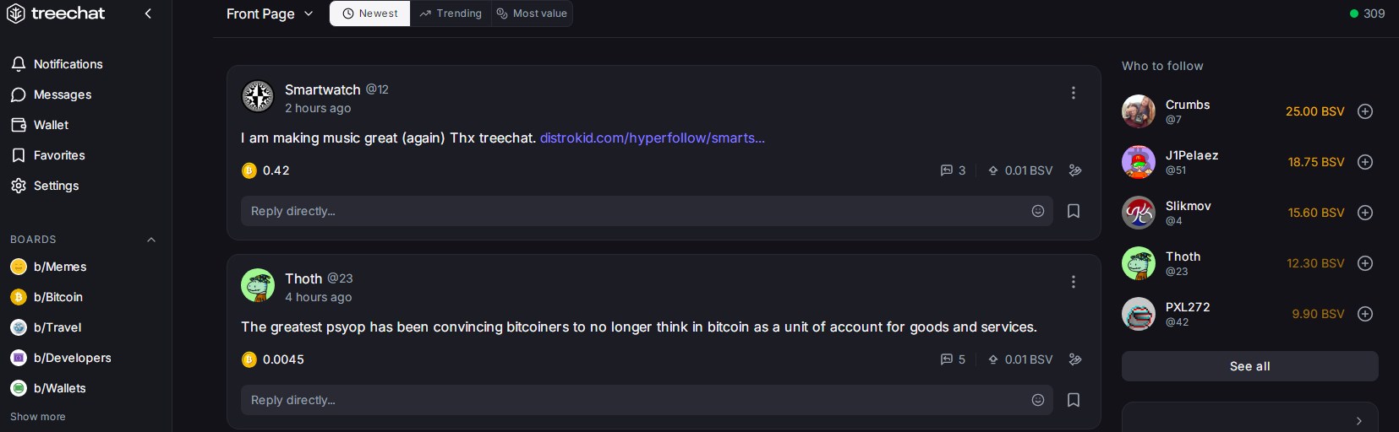The width and height of the screenshot is (1399, 432).
Task: Switch to the Most value tab
Action: click(x=532, y=13)
